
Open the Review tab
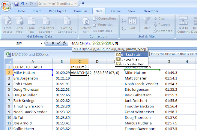(x=115, y=11)
